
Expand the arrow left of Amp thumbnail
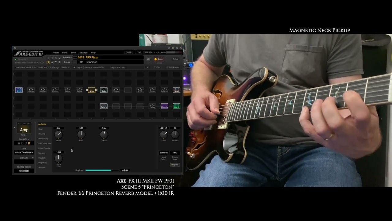coord(14,127)
